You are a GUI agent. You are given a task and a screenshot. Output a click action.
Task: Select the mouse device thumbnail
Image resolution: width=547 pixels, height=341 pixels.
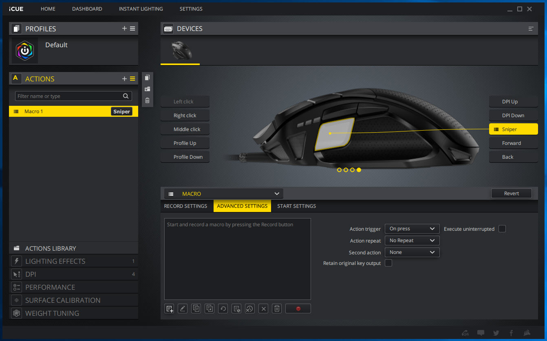[180, 51]
